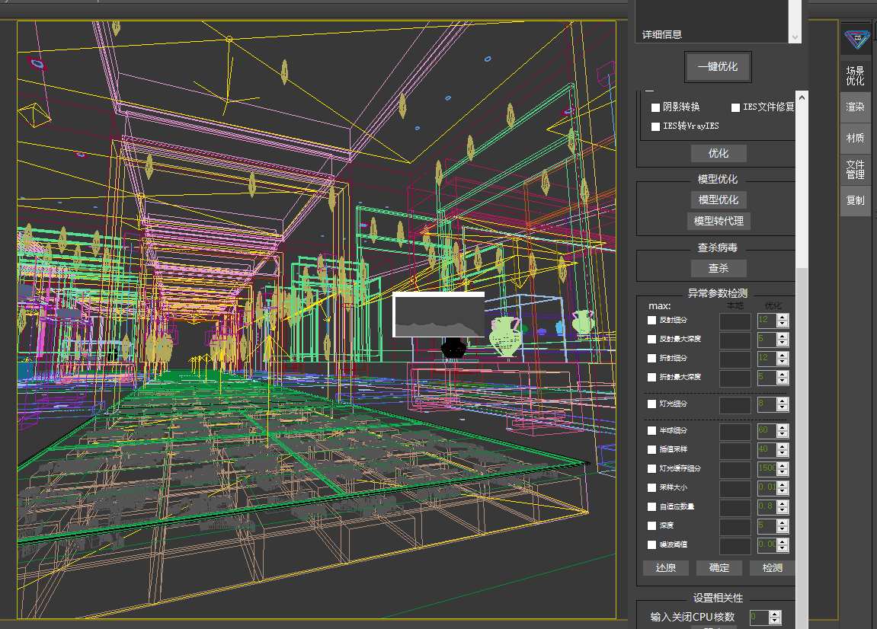
Task: Click the histogram thumbnail in the viewport
Action: [x=439, y=314]
